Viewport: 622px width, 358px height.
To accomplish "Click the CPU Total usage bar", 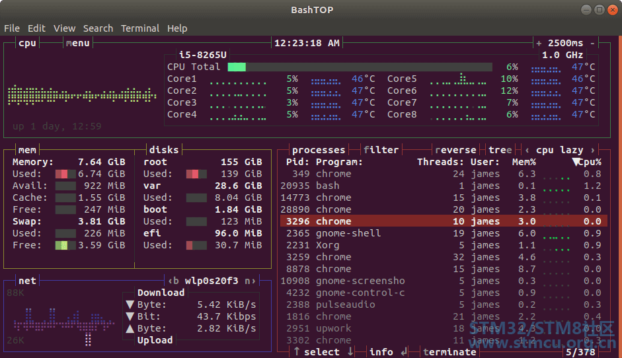I will click(x=360, y=67).
